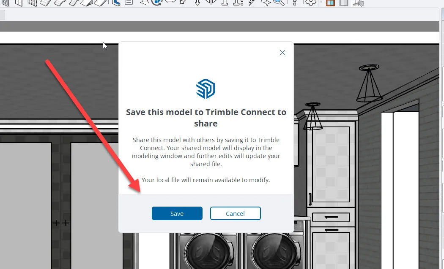The height and width of the screenshot is (269, 444).
Task: Click the Cancel button
Action: (x=235, y=213)
